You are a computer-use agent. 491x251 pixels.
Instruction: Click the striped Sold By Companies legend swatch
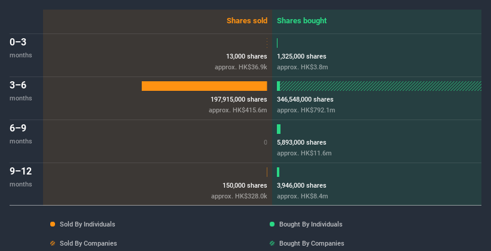53,243
